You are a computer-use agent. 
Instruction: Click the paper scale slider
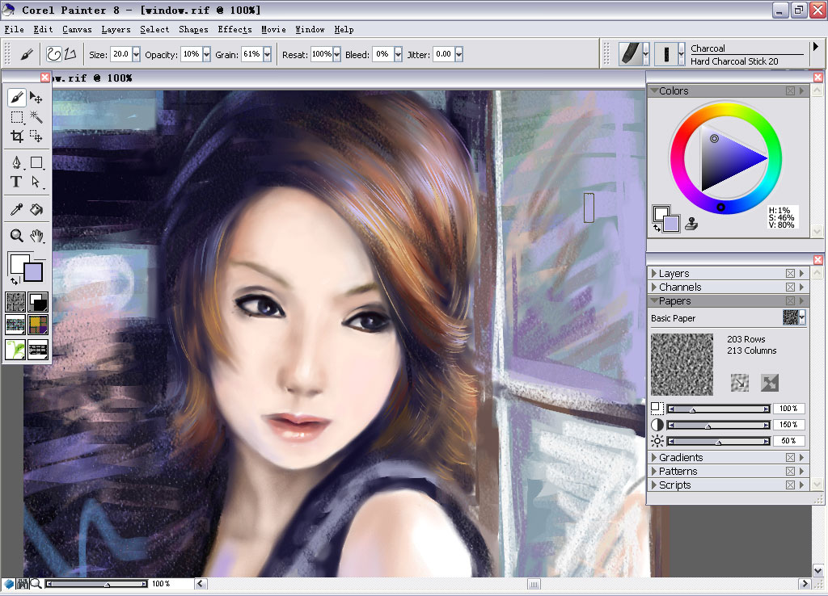[718, 409]
